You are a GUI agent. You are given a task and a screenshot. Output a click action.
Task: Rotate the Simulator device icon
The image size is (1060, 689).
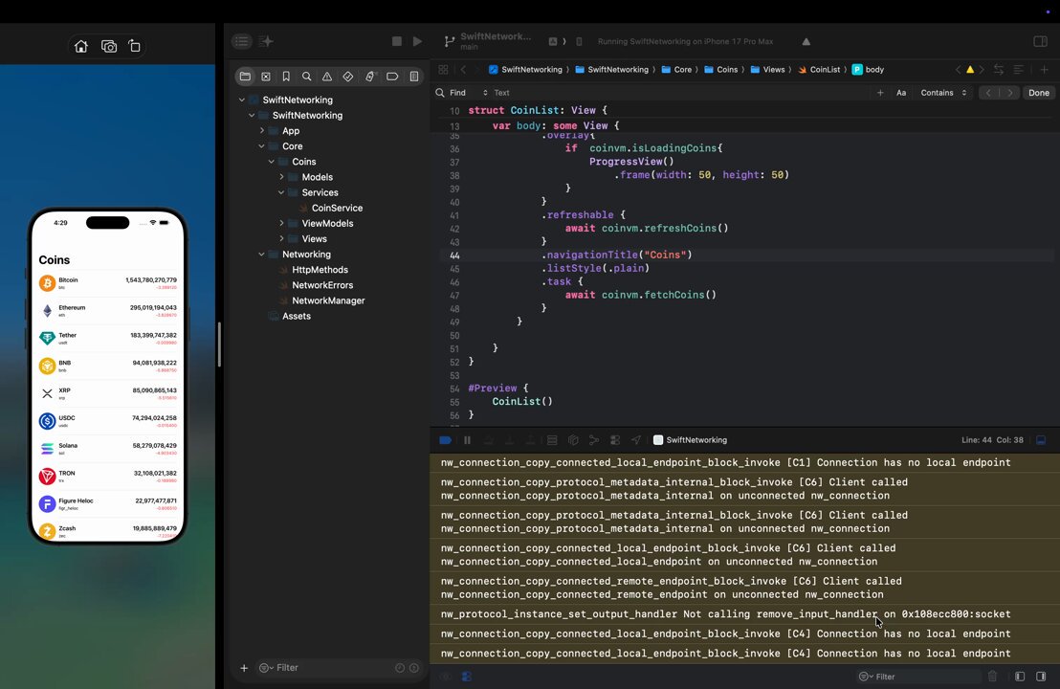[135, 46]
